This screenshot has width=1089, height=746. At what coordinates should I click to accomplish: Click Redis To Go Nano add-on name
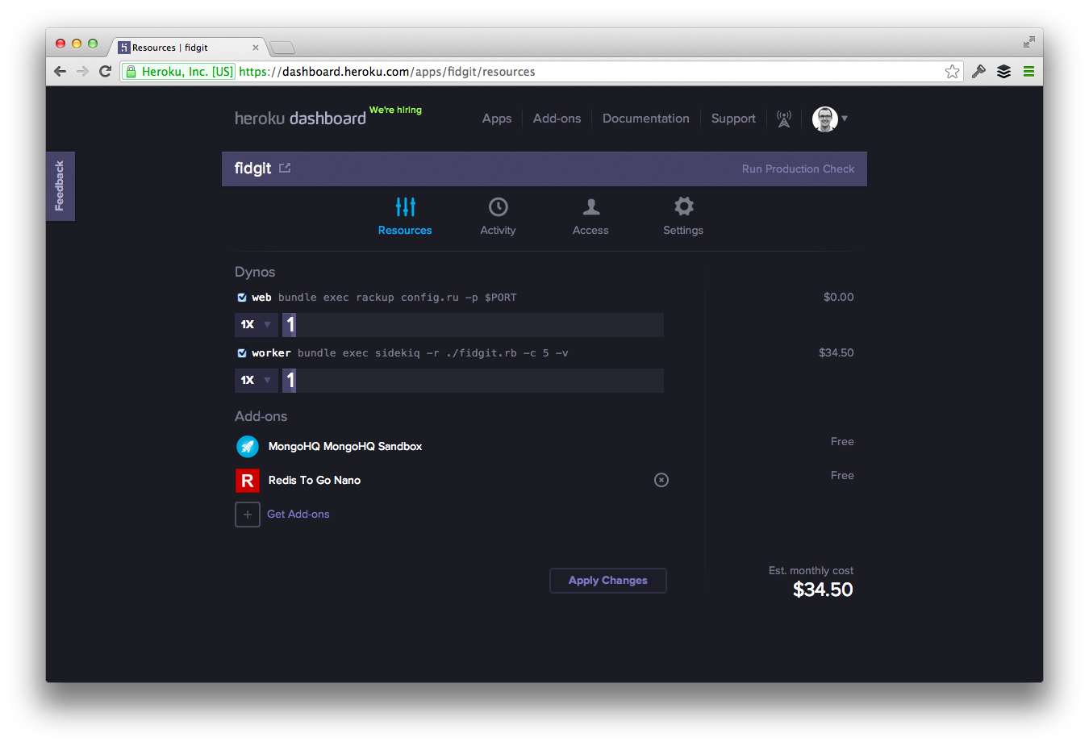(315, 481)
